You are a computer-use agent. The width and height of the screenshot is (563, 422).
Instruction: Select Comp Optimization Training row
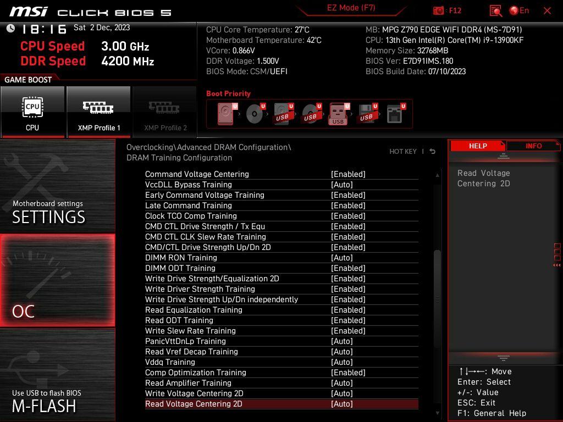pyautogui.click(x=281, y=372)
